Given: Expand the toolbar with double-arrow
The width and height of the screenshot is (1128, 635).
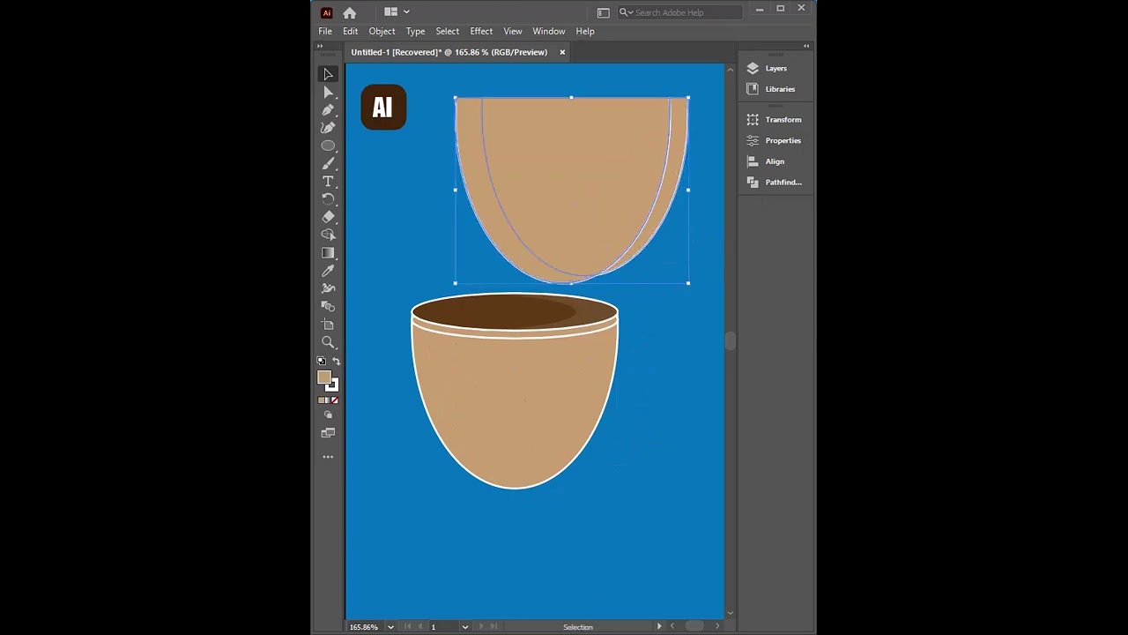Looking at the screenshot, I should pos(321,46).
